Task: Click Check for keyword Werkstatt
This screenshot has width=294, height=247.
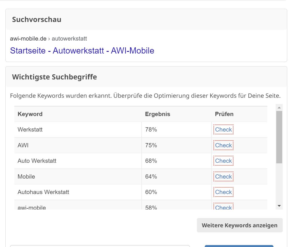Action: coord(223,129)
